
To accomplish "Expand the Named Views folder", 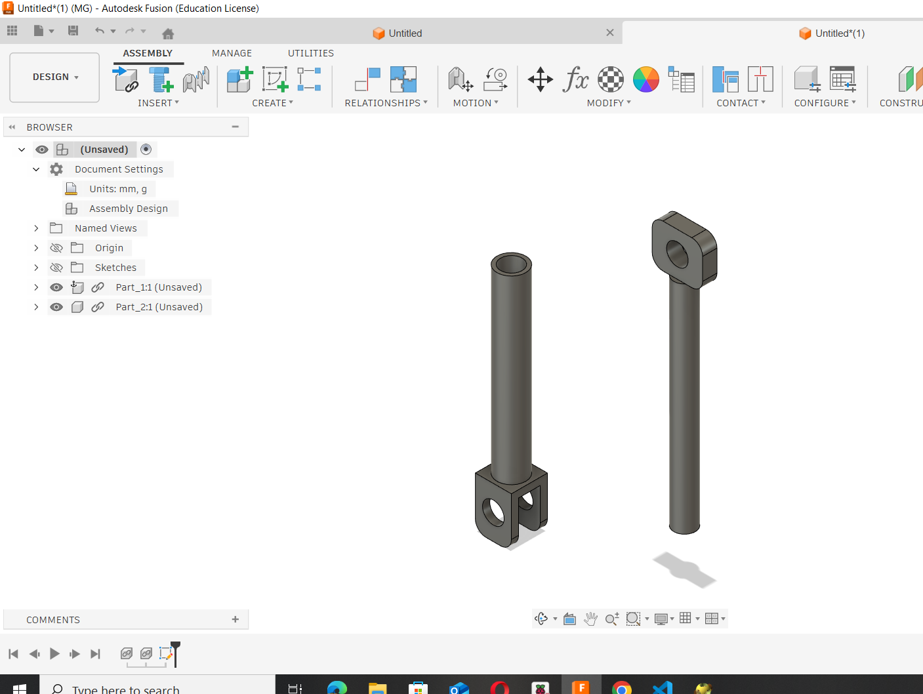I will [x=36, y=228].
